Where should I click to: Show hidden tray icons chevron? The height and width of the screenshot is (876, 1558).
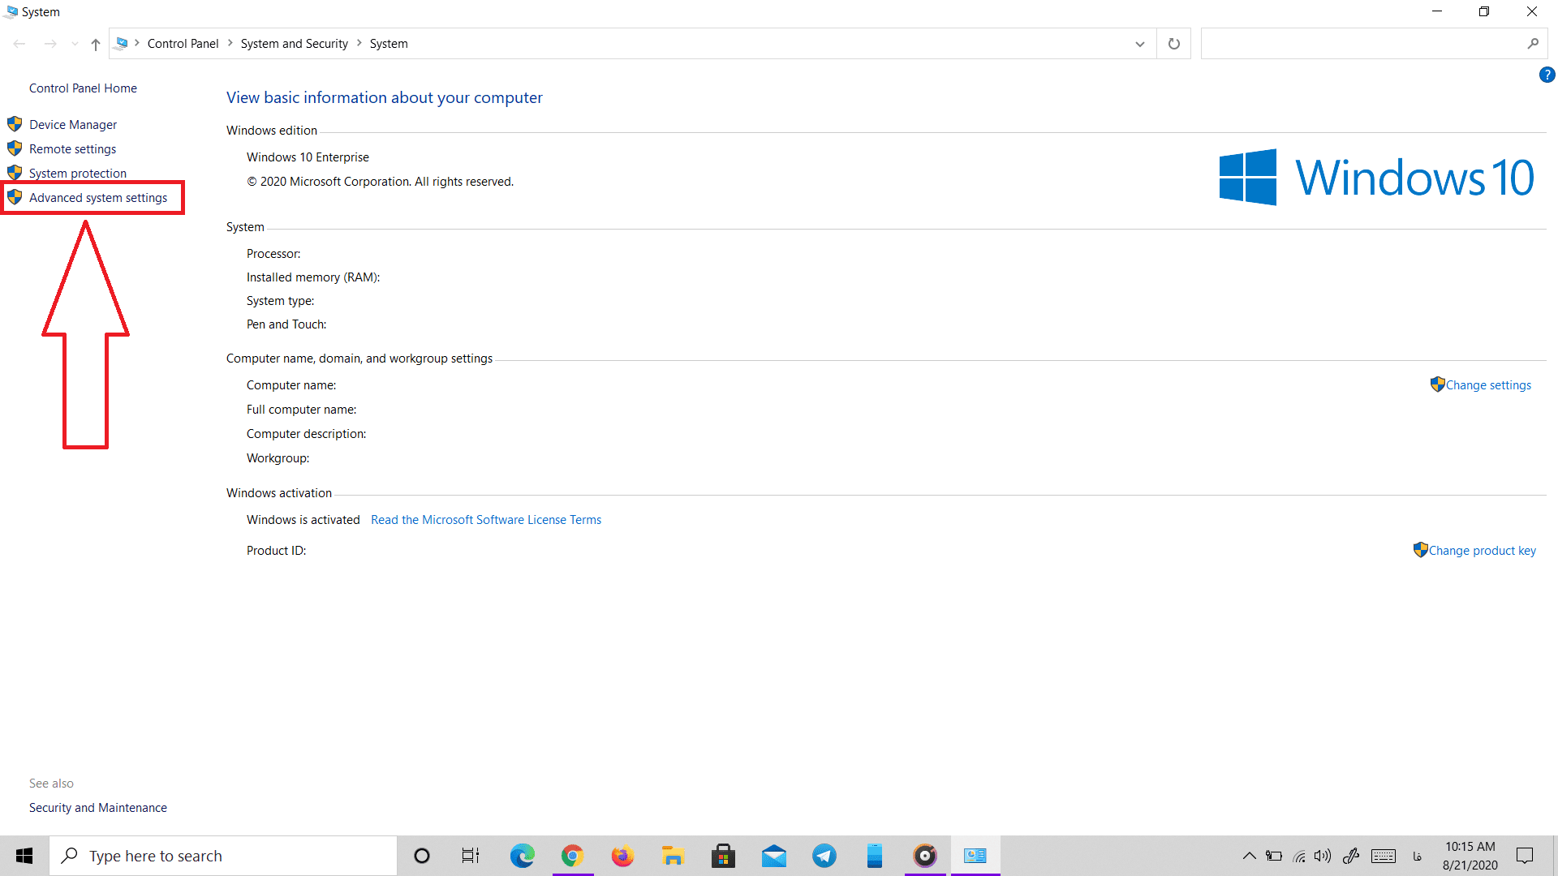pos(1250,856)
